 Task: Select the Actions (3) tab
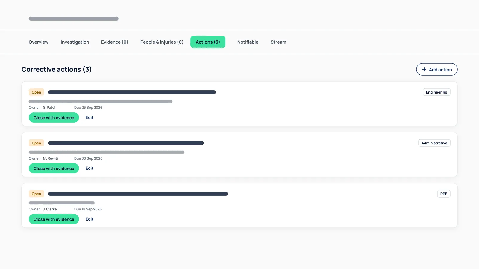click(x=208, y=42)
